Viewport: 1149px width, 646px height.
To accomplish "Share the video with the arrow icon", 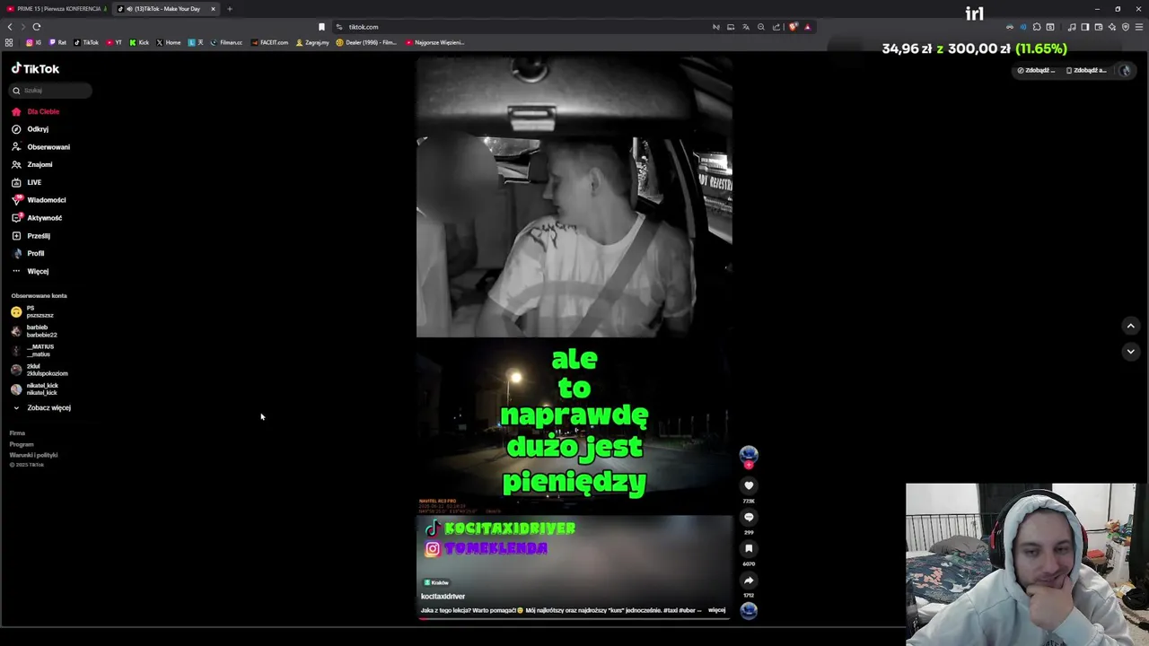I will click(x=749, y=580).
